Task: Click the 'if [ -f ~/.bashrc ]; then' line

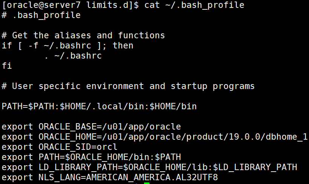Action: 68,46
